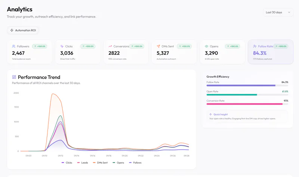Click the 61.8% Open Rate value
299x177 pixels.
pyautogui.click(x=285, y=91)
